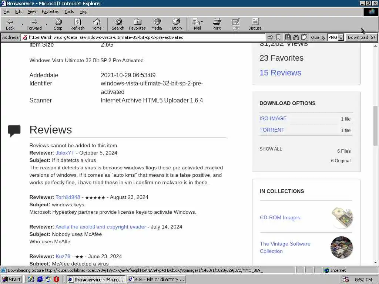Click the address bar URL field
Image resolution: width=379 pixels, height=284 pixels.
143,37
